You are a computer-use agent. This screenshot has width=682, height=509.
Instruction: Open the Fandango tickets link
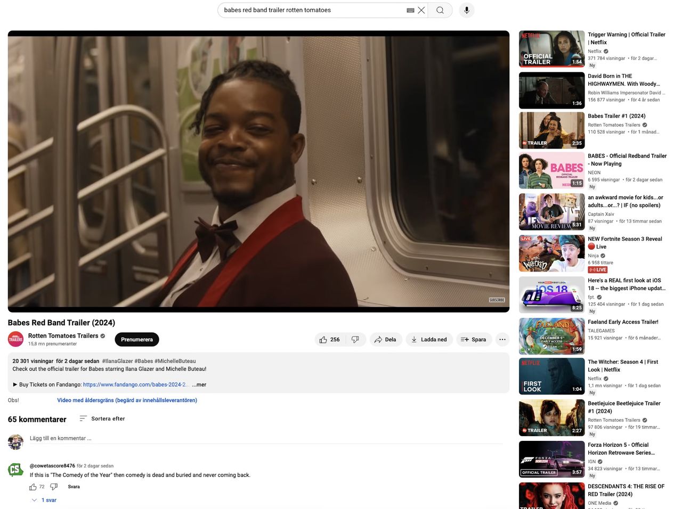point(135,384)
